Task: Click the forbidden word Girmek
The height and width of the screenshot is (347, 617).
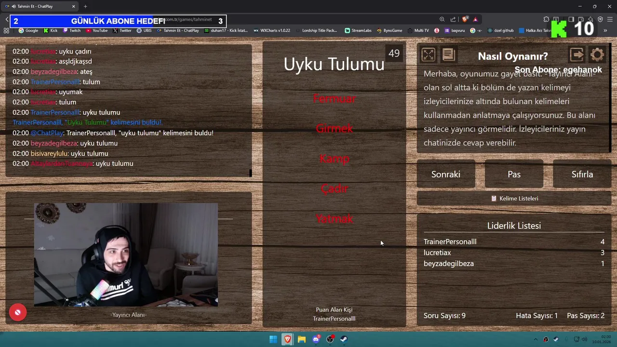Action: click(x=334, y=129)
